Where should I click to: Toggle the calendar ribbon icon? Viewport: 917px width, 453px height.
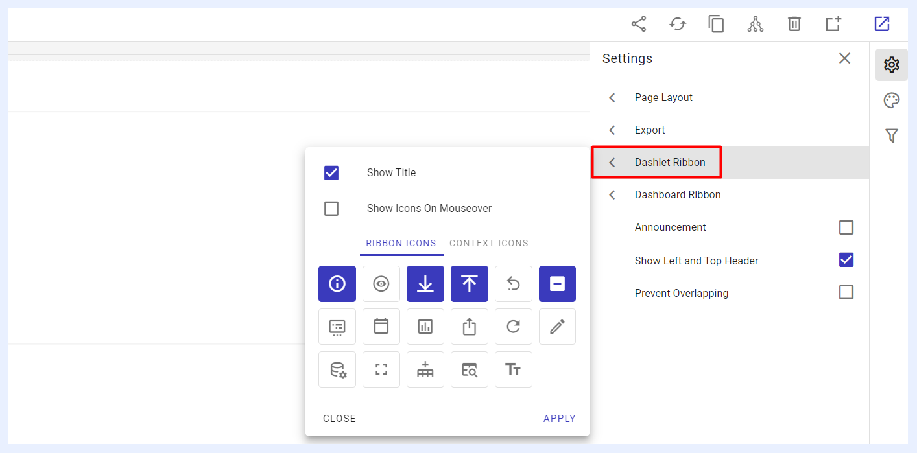pyautogui.click(x=381, y=327)
